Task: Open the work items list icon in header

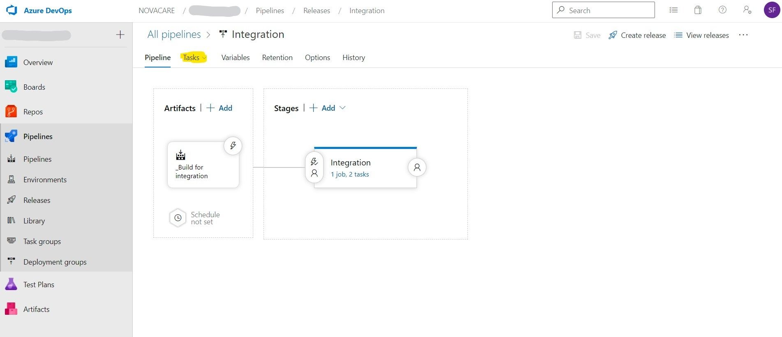Action: pos(673,10)
